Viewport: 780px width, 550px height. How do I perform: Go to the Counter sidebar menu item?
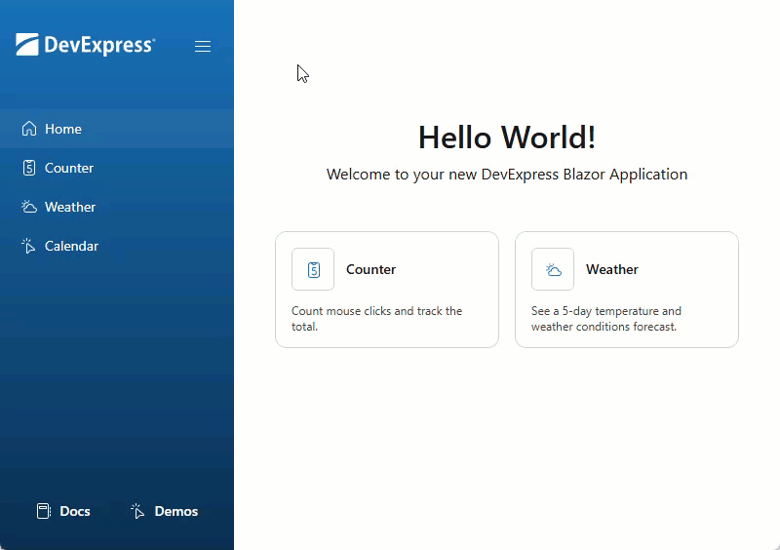tap(117, 168)
